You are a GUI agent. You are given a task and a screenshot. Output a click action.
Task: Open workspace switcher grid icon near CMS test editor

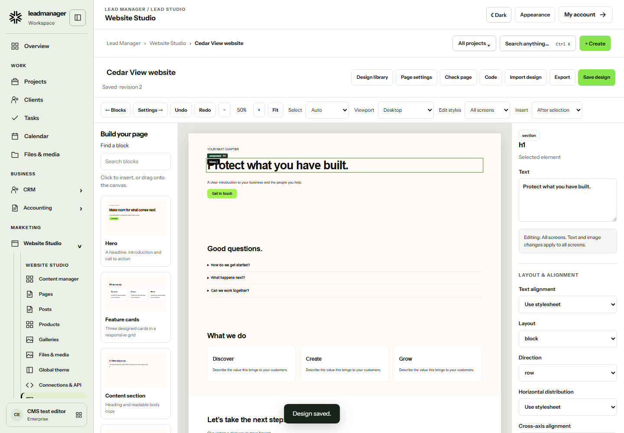(79, 415)
